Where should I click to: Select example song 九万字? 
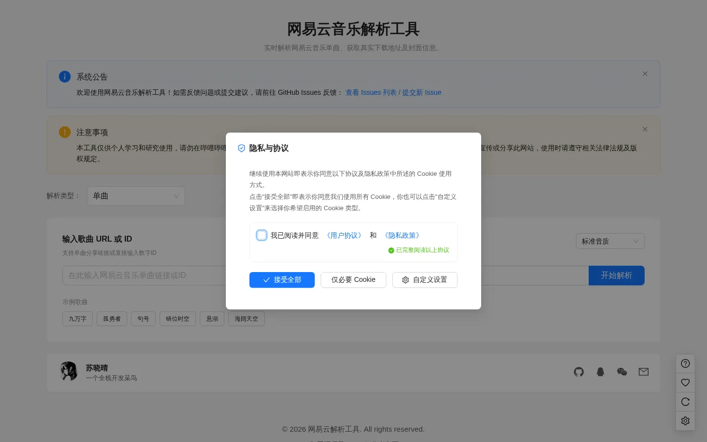click(x=78, y=319)
